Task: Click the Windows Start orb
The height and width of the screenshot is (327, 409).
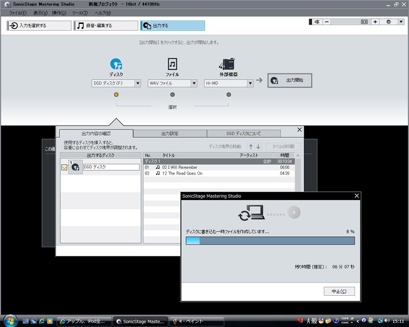Action: coord(9,321)
